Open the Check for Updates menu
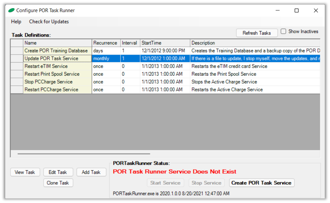 [49, 22]
